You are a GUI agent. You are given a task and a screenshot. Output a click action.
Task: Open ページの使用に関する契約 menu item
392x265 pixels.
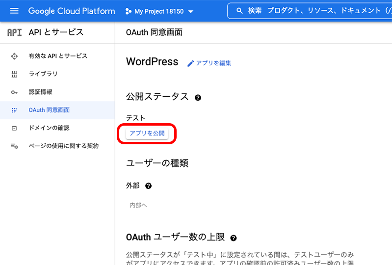click(x=63, y=146)
